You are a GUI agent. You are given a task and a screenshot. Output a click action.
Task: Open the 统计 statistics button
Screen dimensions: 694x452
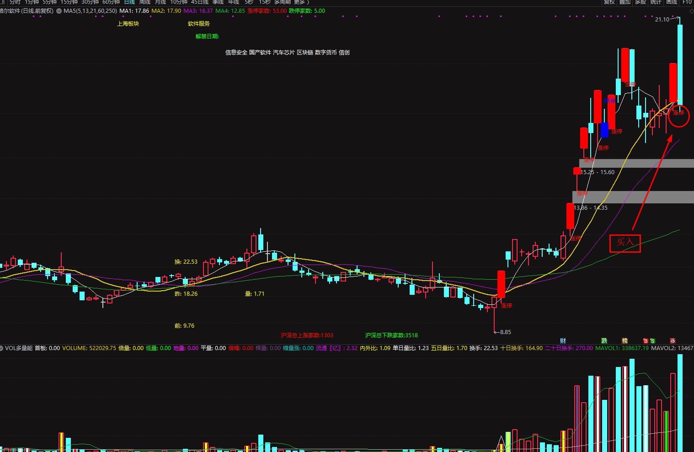tap(656, 2)
